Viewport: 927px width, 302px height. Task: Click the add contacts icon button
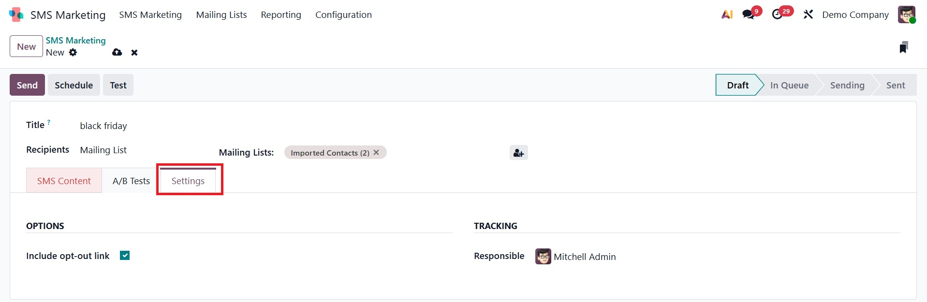point(518,153)
